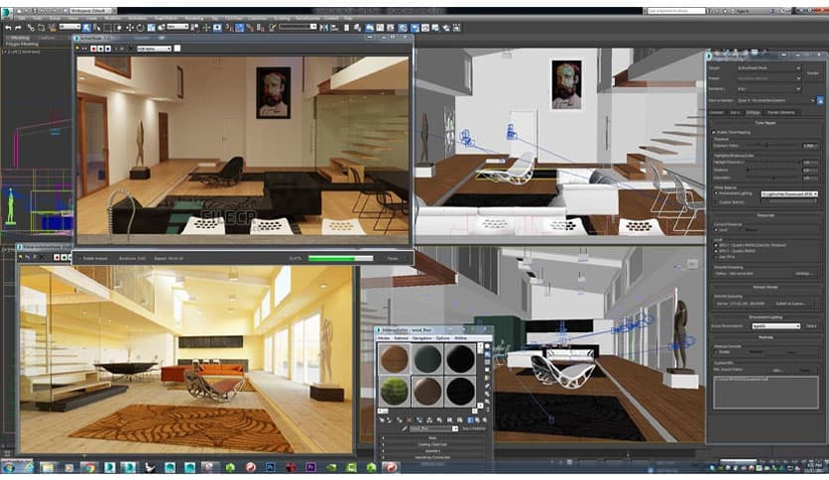This screenshot has height=480, width=829.
Task: Click the Windows Start button
Action: [x=9, y=467]
